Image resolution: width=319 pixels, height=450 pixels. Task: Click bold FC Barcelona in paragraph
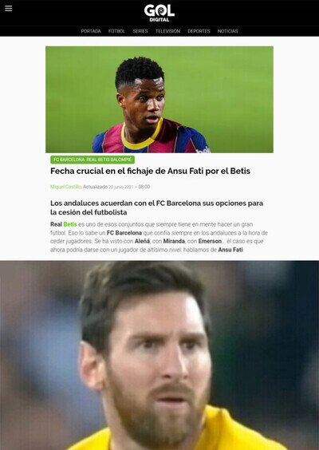[x=124, y=233]
